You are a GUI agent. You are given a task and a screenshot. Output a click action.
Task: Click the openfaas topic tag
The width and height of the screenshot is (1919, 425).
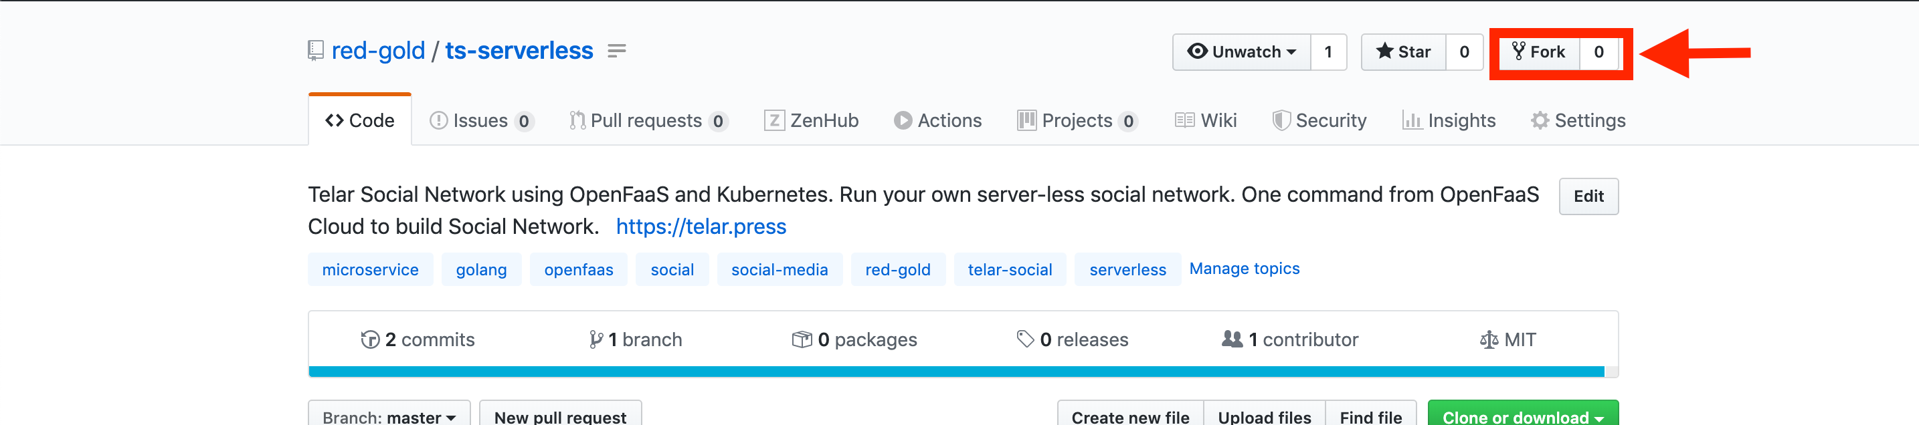[x=578, y=269]
